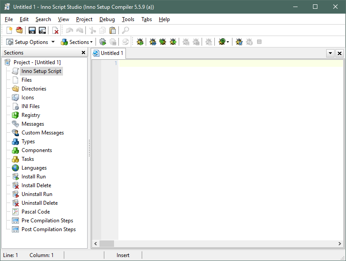Open the Search menu

[43, 19]
